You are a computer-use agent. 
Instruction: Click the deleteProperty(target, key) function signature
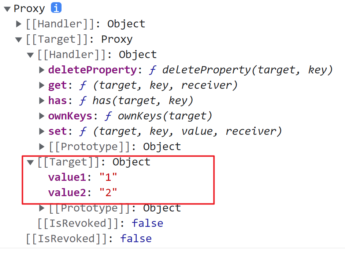point(247,70)
